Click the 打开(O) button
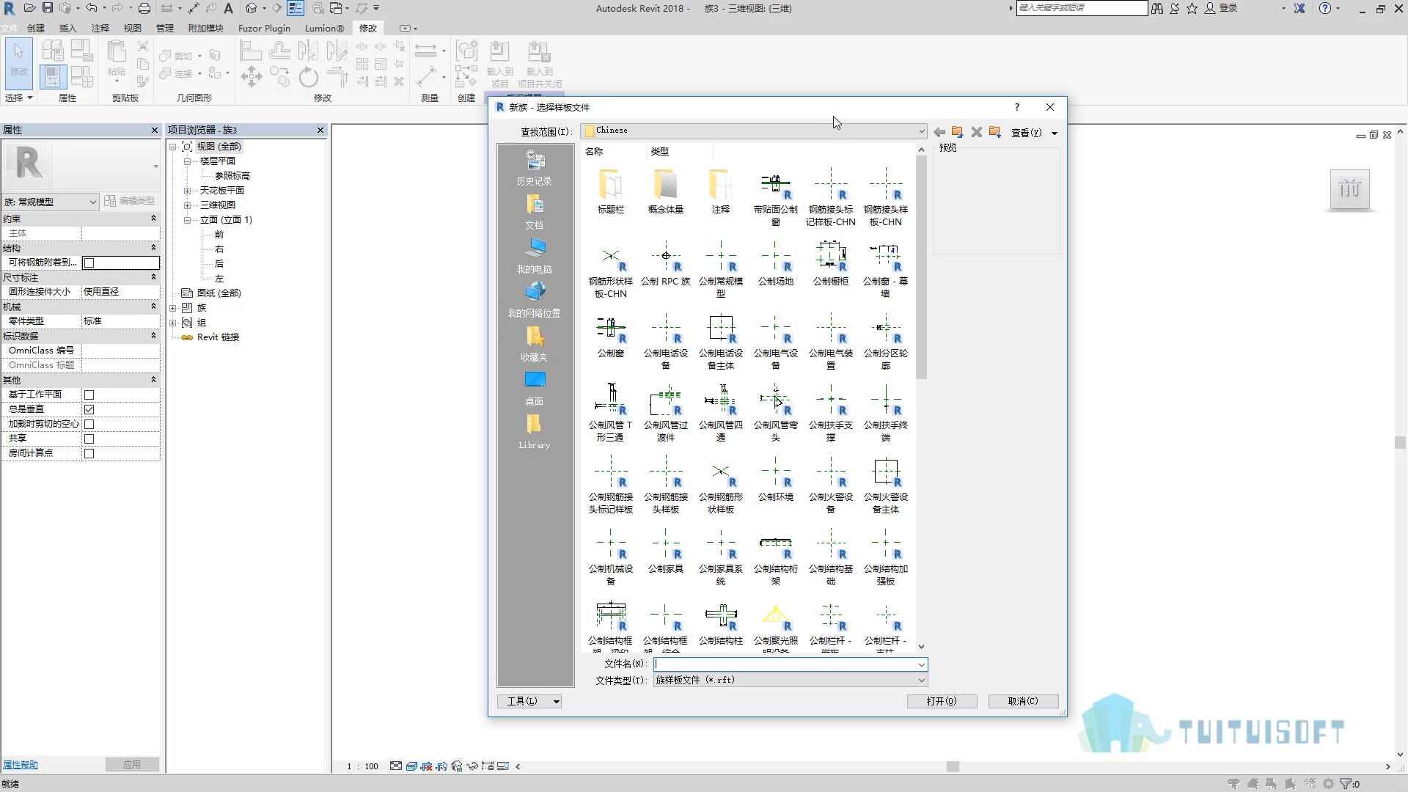 [x=942, y=701]
